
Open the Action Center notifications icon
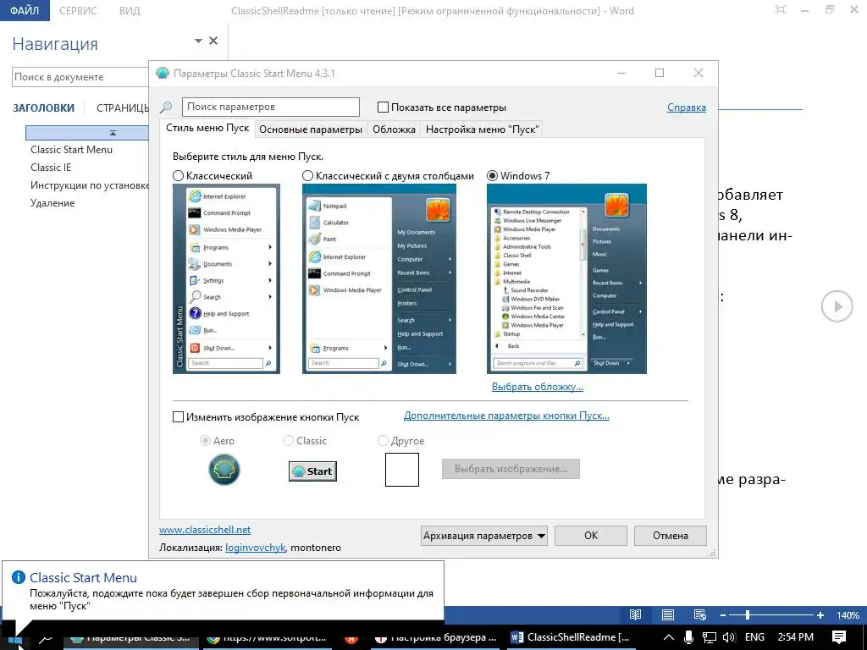[x=839, y=637]
